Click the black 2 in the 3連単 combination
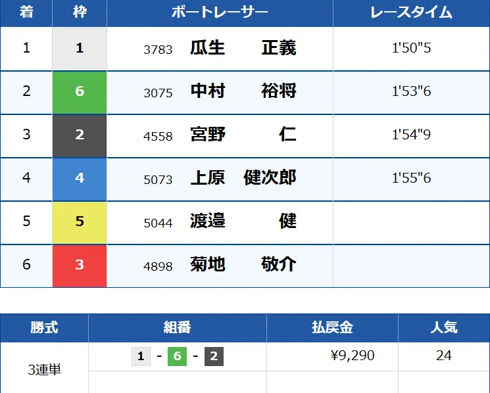The image size is (490, 393). (214, 357)
